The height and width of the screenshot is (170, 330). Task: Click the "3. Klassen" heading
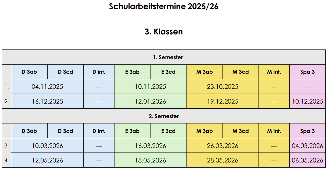[163, 32]
